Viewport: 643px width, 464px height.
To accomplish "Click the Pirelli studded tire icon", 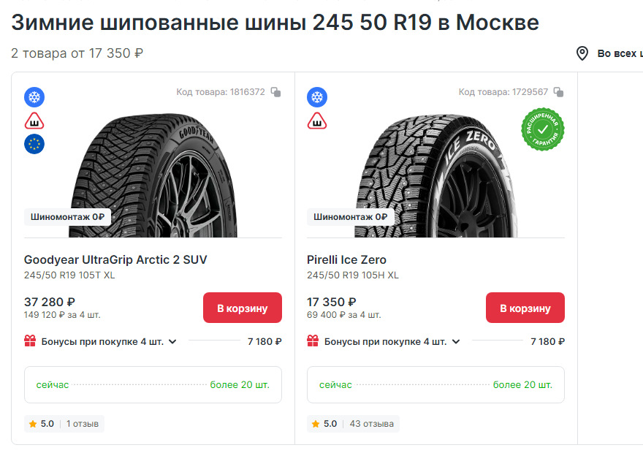I will tap(317, 121).
